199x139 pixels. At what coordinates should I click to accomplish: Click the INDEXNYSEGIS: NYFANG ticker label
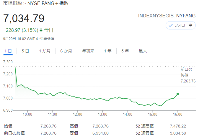pos(167,16)
